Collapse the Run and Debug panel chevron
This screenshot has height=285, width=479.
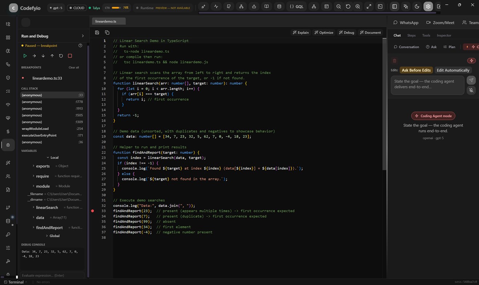(x=82, y=36)
